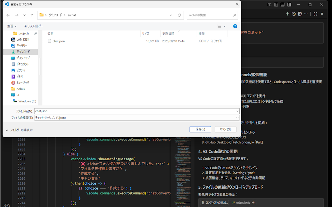Click 'キャンセル' string on line 2209

click(x=89, y=179)
